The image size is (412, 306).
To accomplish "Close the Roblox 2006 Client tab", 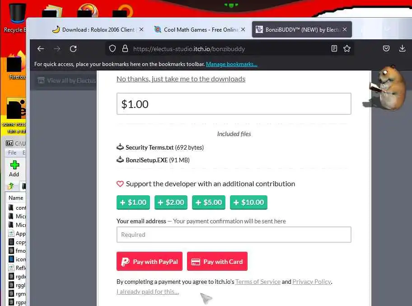I will pyautogui.click(x=141, y=29).
